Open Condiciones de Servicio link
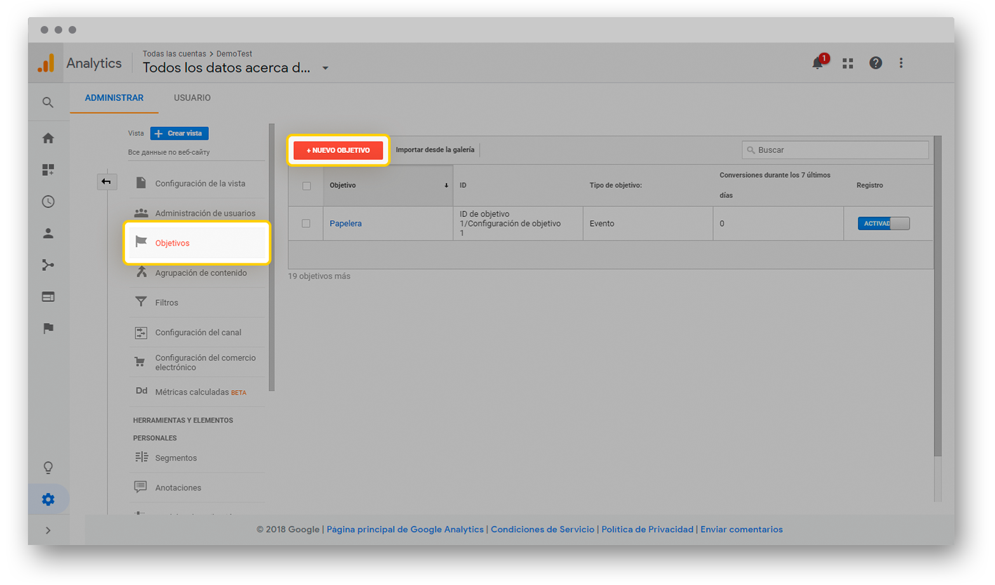Screen dimensions: 995x585 pos(543,529)
